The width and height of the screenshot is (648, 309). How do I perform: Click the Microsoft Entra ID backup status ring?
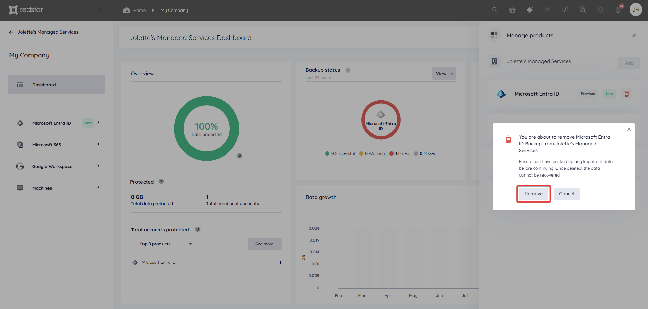381,120
